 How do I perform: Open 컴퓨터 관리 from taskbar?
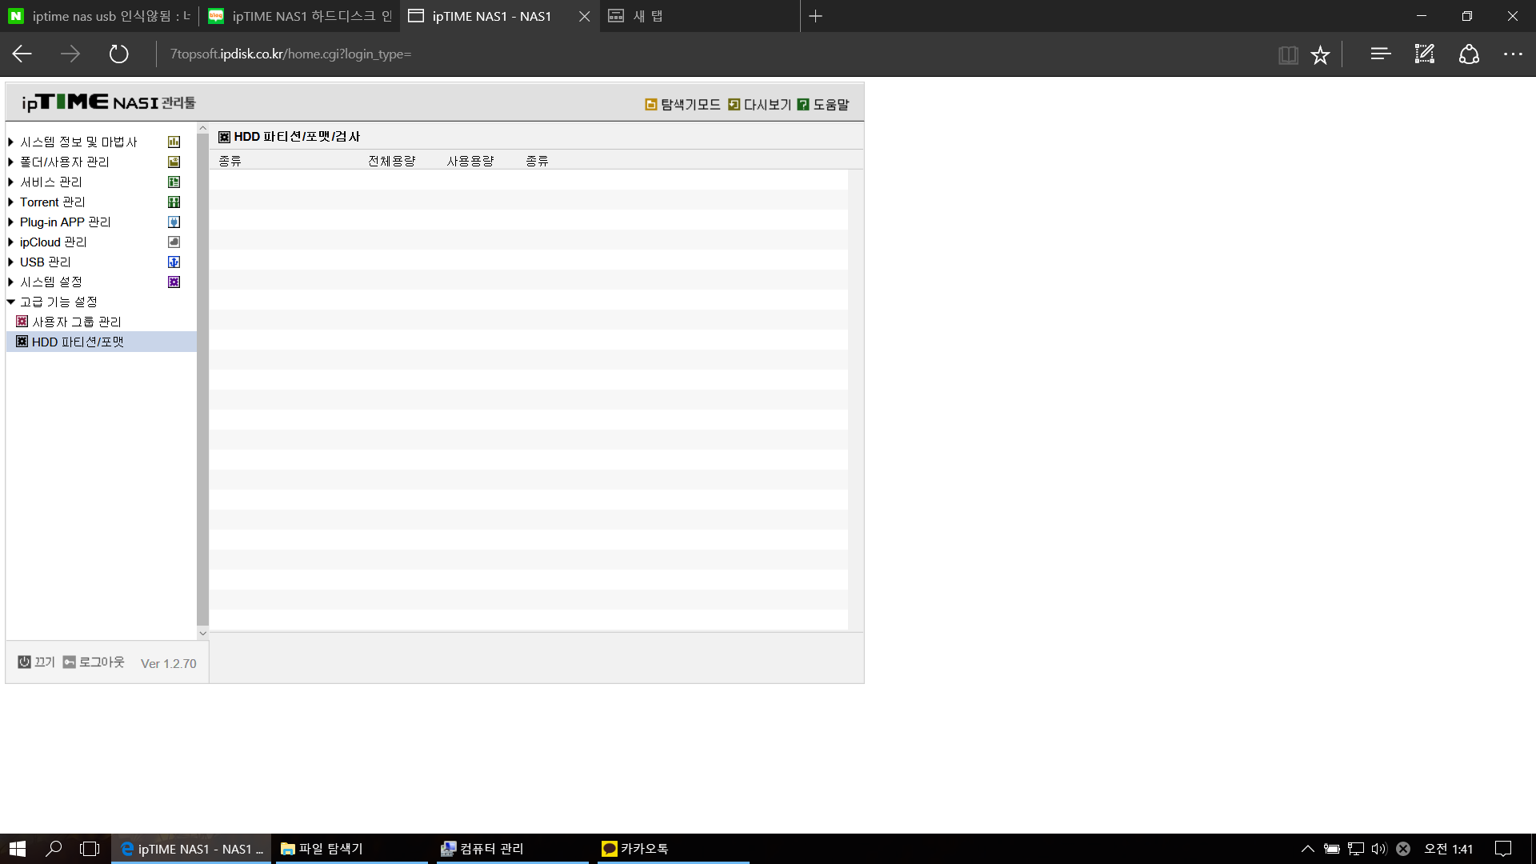pos(513,849)
